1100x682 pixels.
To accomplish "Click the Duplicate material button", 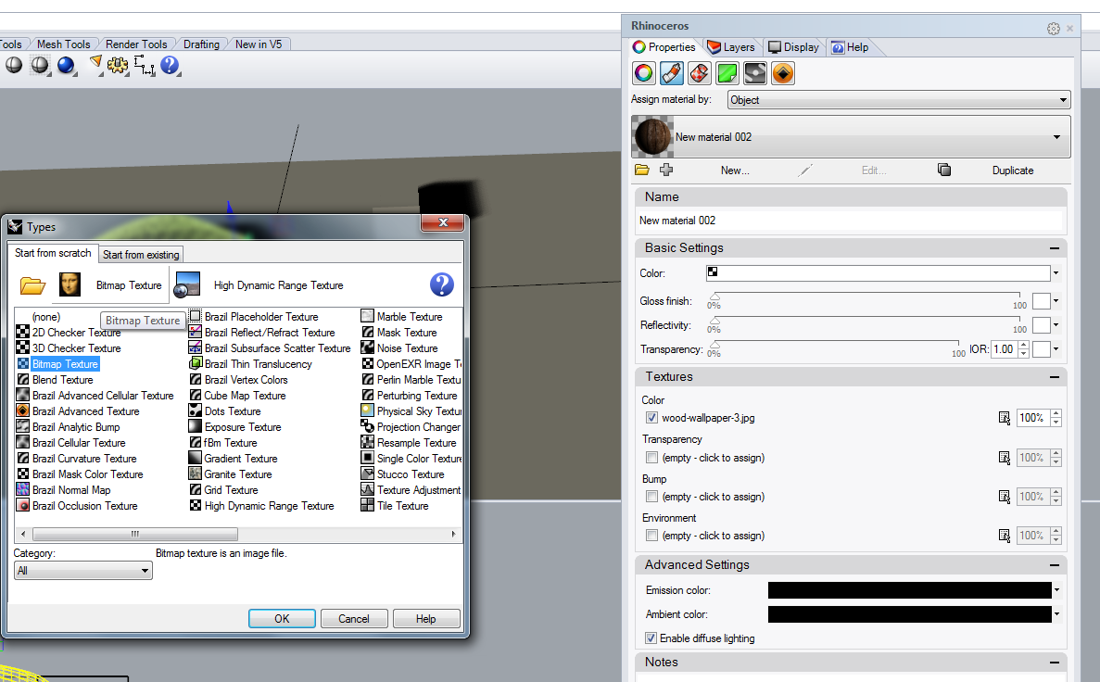I will [x=1012, y=170].
